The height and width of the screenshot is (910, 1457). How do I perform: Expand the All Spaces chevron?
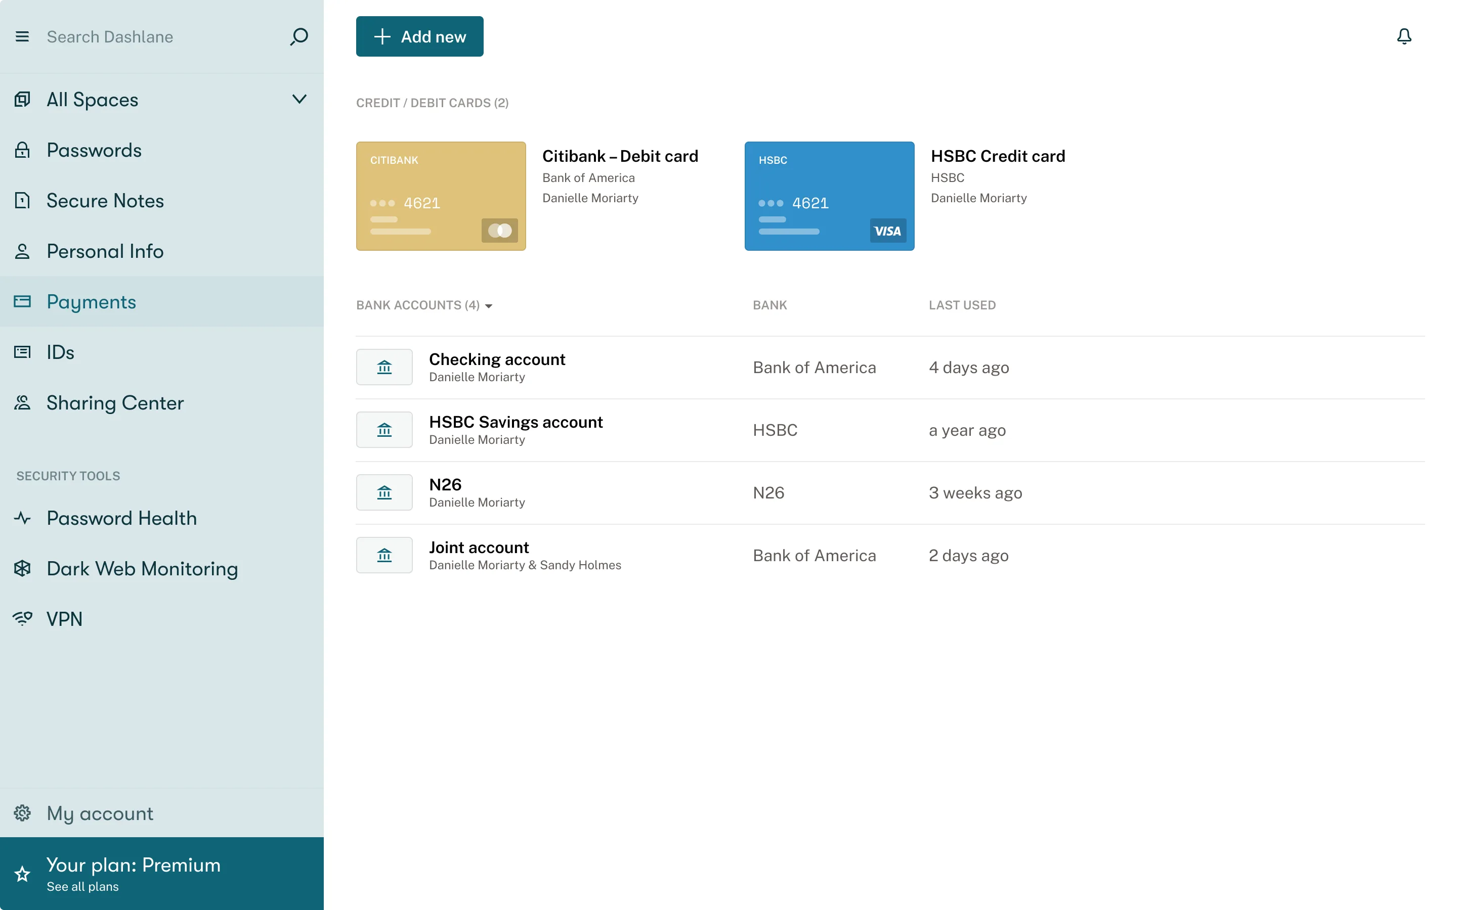point(299,99)
